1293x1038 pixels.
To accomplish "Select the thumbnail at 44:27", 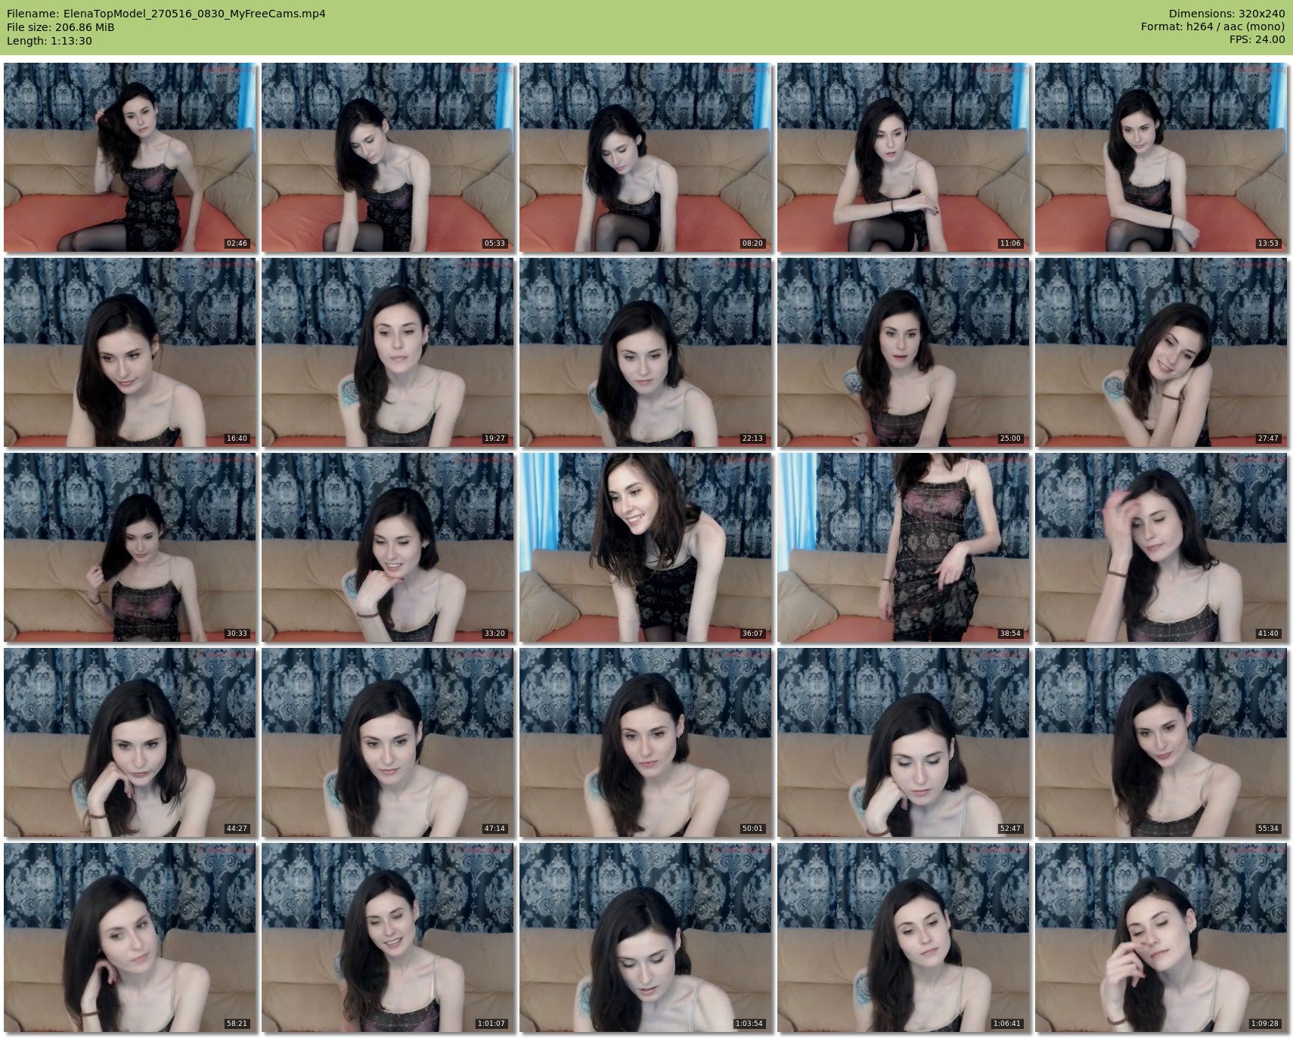I will 130,742.
